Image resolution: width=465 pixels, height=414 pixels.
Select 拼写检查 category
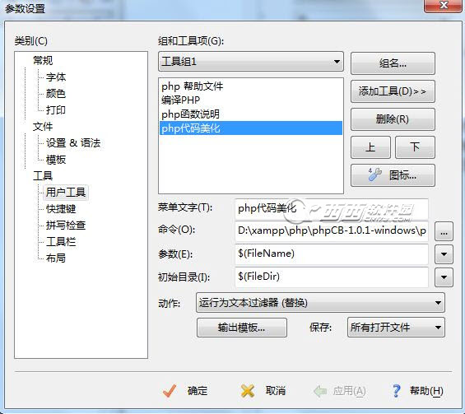(66, 226)
